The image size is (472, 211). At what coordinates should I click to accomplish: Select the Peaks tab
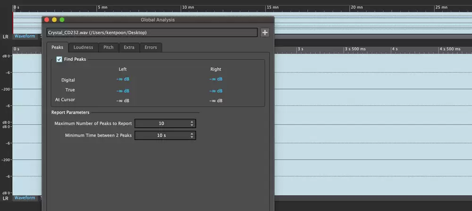[57, 47]
